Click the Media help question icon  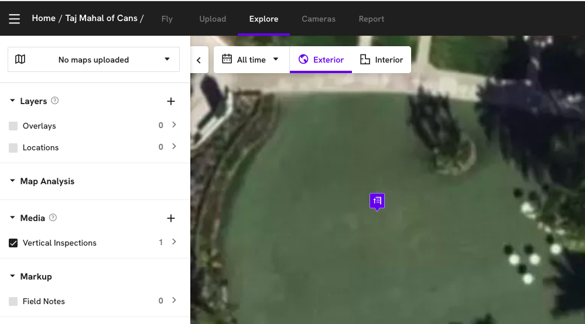(53, 218)
